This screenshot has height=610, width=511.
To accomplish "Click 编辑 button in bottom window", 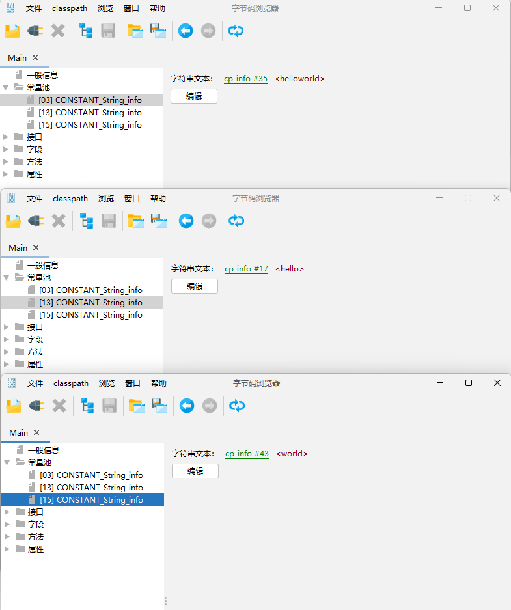I will coord(195,471).
